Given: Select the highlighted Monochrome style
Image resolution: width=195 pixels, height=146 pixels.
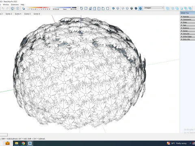Looking at the screenshot, I should click(x=141, y=9).
